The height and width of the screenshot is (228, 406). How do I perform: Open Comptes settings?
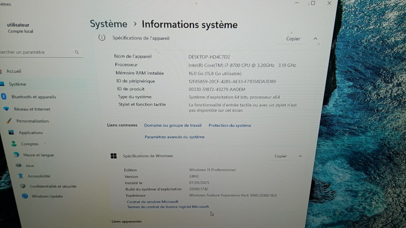click(x=30, y=144)
